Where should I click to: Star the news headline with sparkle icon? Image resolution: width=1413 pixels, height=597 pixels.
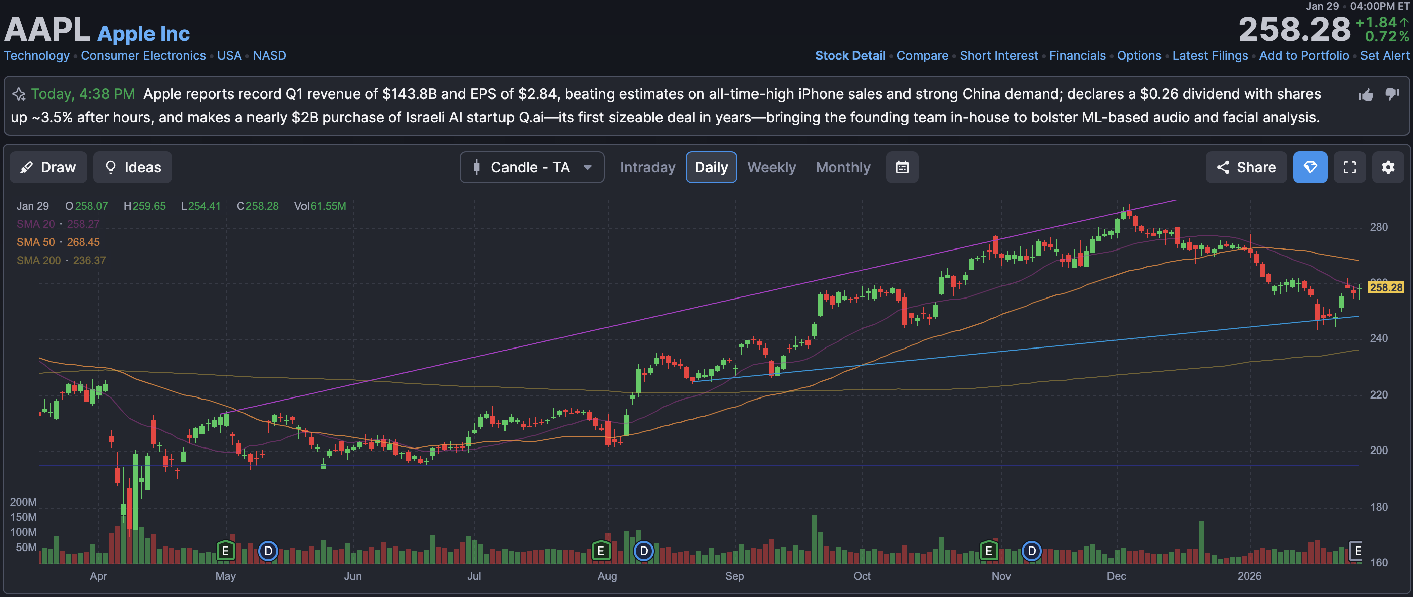[x=19, y=94]
